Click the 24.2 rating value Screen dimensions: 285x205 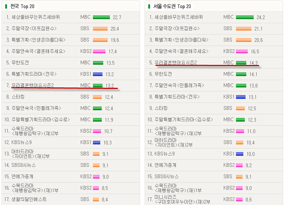[261, 17]
